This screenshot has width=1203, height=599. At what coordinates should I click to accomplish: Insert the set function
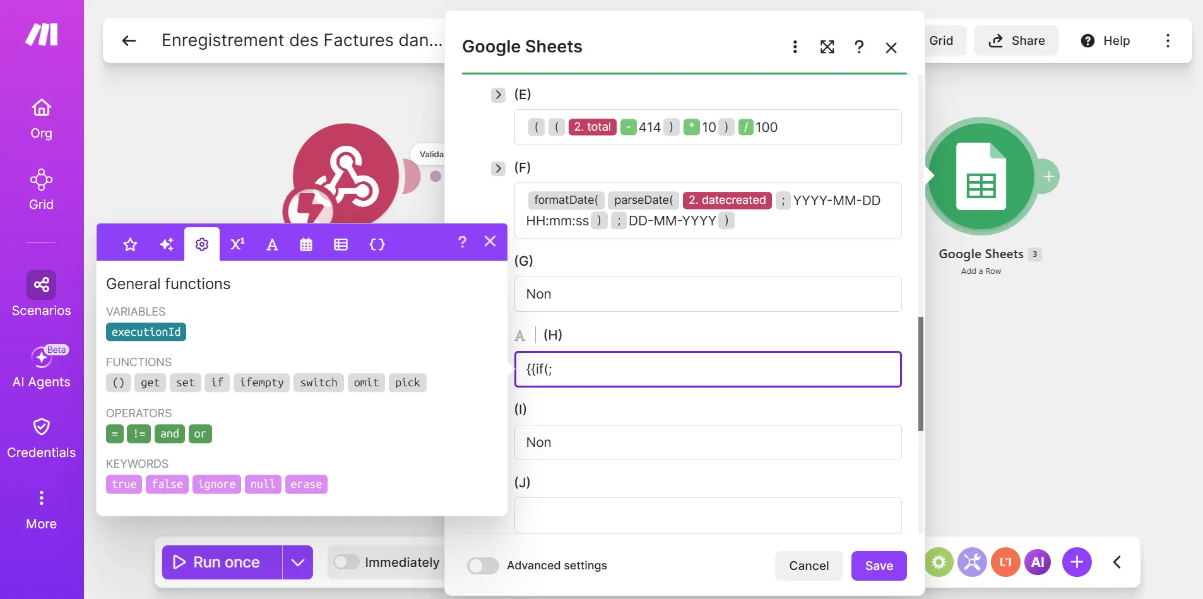[186, 383]
